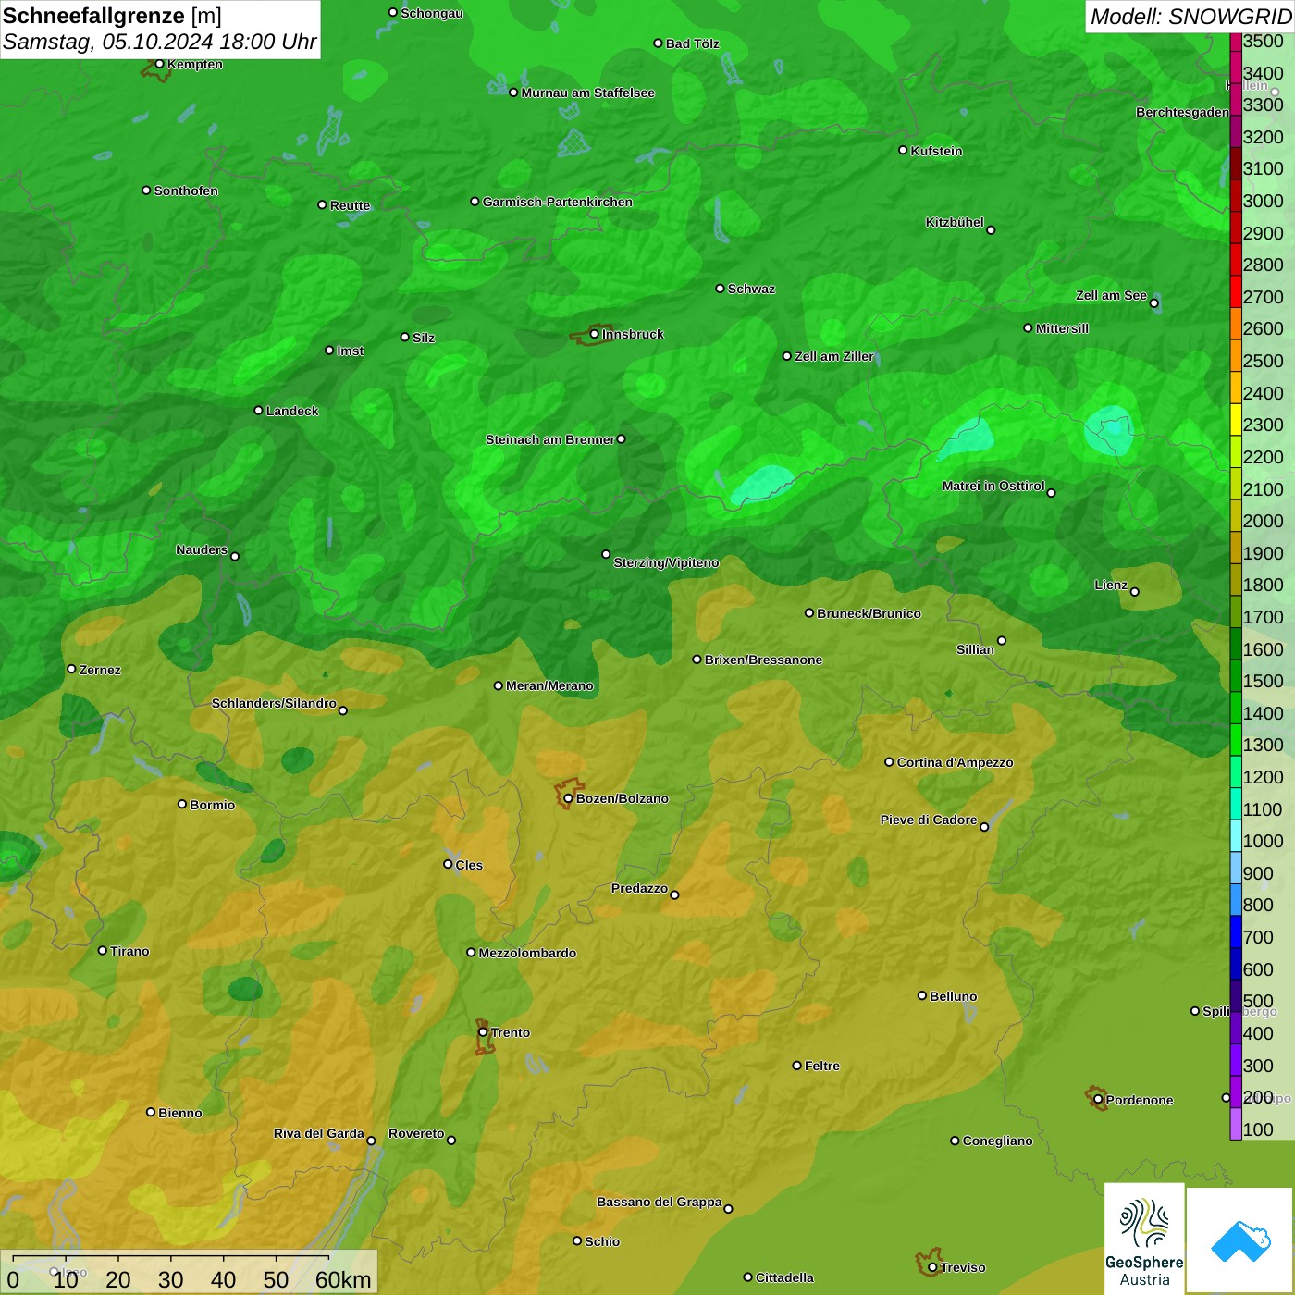Image resolution: width=1295 pixels, height=1295 pixels.
Task: Click the GeoSphere Austria logo
Action: pos(1144,1239)
